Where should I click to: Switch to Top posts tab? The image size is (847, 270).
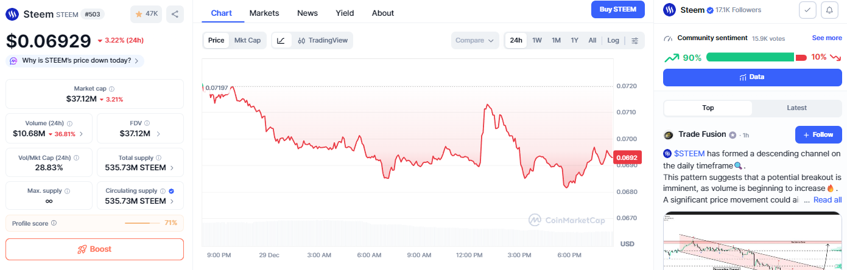pos(708,108)
